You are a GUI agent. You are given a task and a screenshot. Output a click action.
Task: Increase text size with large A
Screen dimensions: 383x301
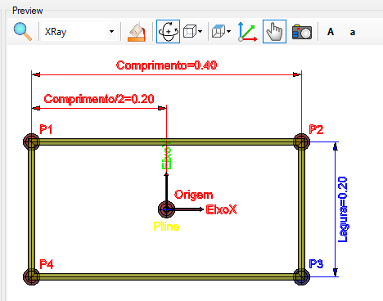tap(331, 32)
